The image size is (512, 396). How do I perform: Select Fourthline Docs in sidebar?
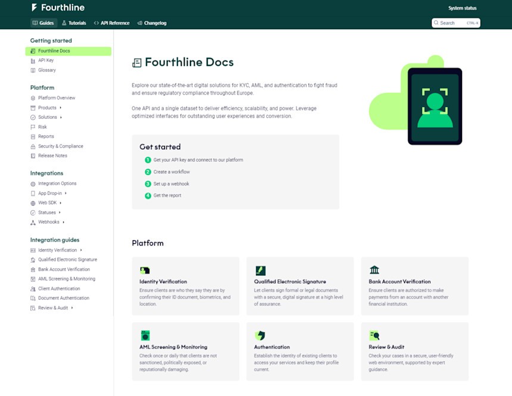68,51
